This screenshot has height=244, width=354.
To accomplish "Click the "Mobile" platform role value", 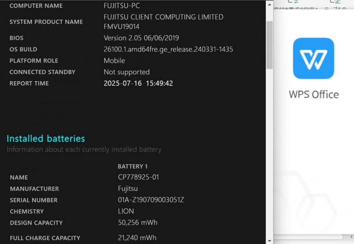I will (x=114, y=61).
